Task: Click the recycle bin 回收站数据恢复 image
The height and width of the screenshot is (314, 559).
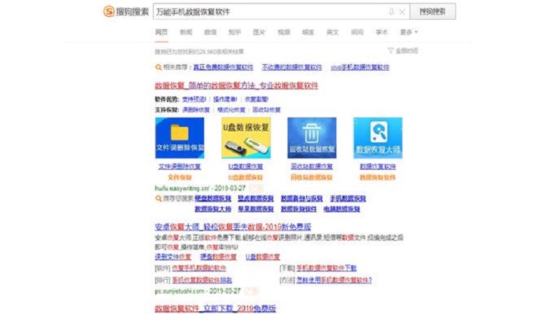Action: click(x=312, y=138)
